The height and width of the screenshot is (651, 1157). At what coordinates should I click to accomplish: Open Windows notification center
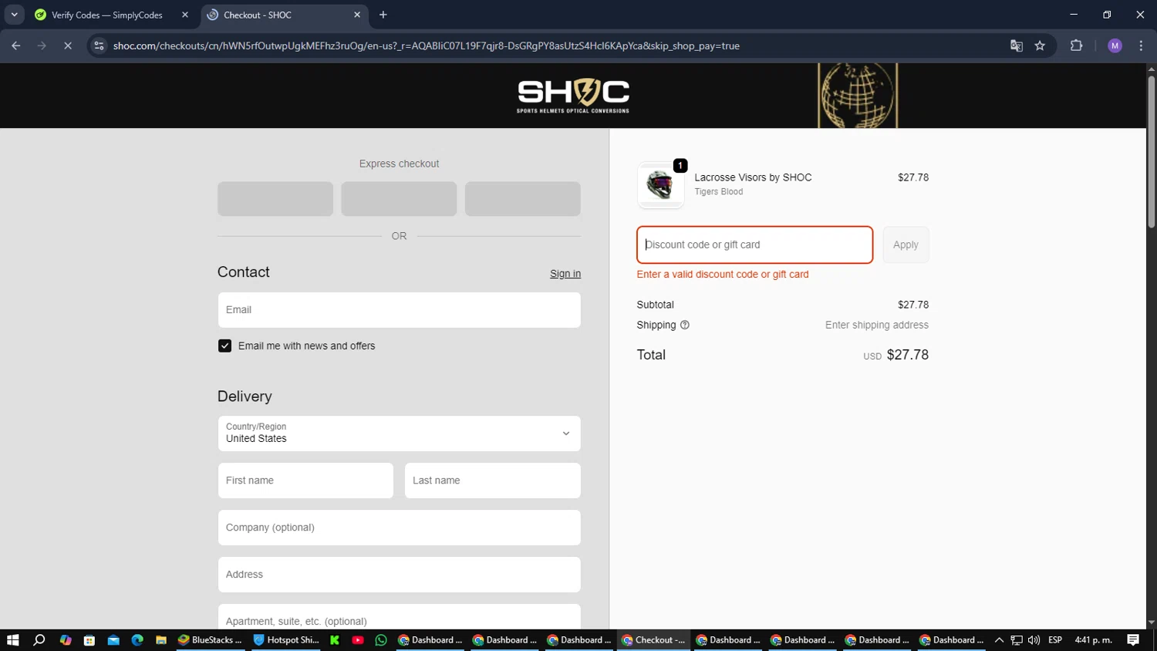1133,640
